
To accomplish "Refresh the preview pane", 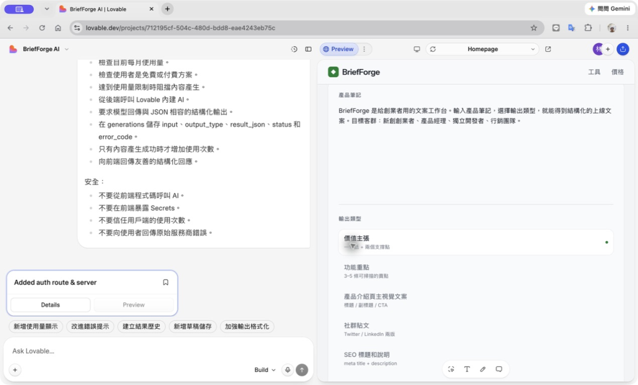I will tap(433, 49).
